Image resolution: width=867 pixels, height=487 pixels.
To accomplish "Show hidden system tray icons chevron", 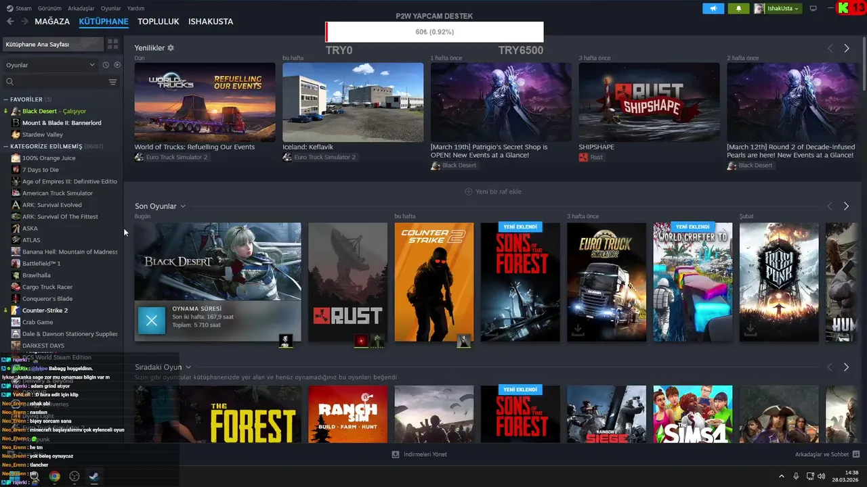I will 781,476.
